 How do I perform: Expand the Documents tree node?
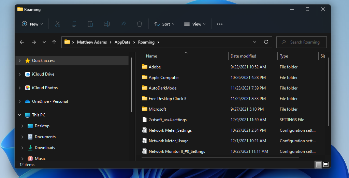22,137
